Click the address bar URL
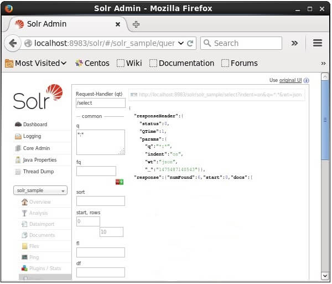The width and height of the screenshot is (332, 284). click(x=105, y=43)
